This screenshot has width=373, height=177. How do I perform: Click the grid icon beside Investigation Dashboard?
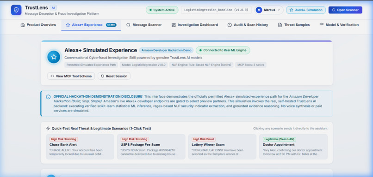(x=174, y=25)
